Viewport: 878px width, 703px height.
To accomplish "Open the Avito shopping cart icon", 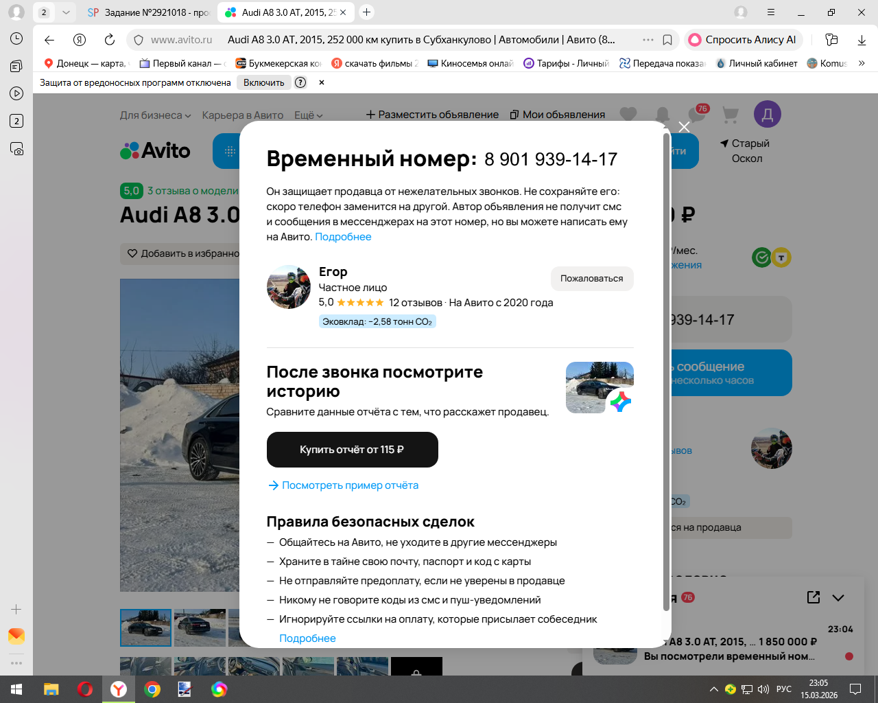I will coord(731,115).
